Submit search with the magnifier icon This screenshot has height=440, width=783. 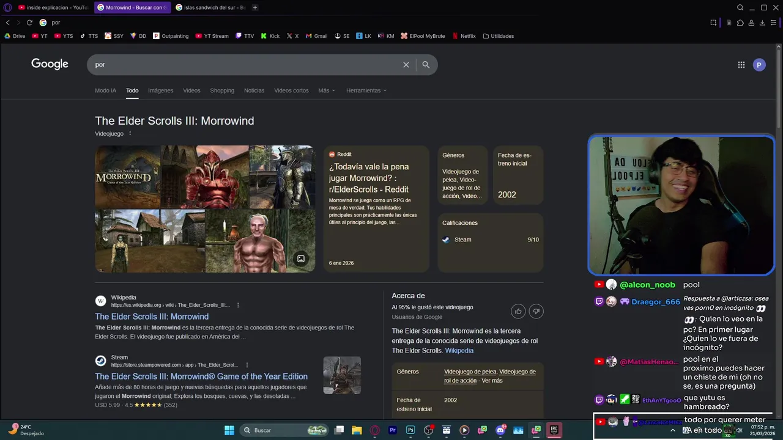click(426, 64)
